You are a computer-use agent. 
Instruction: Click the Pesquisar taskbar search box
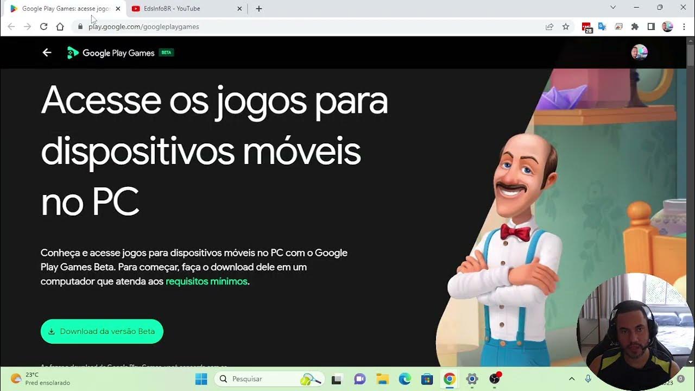coord(270,379)
